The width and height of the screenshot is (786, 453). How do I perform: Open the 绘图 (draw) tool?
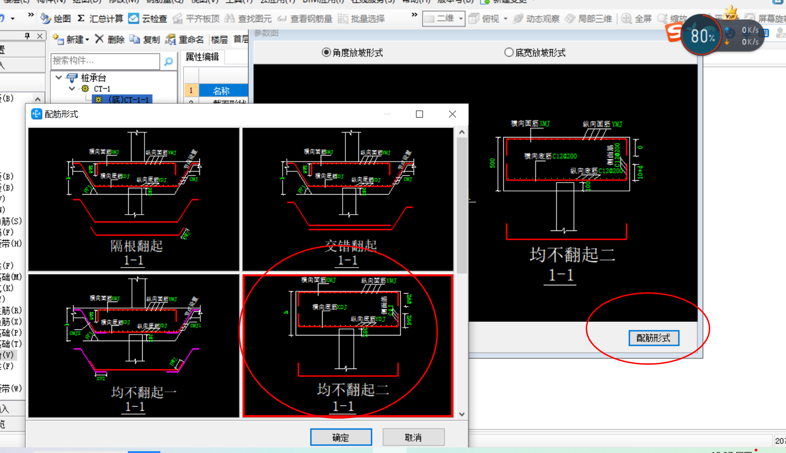pyautogui.click(x=55, y=19)
